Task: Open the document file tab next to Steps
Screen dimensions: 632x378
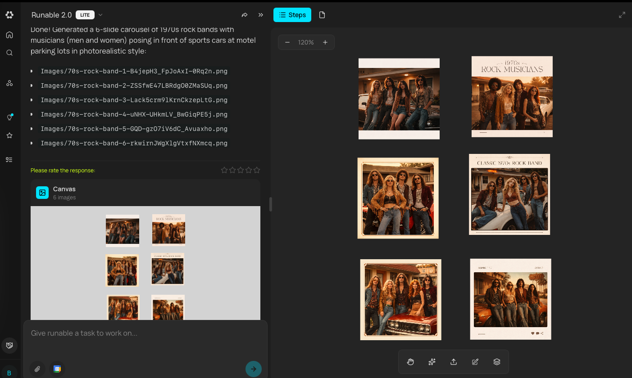Action: (322, 15)
